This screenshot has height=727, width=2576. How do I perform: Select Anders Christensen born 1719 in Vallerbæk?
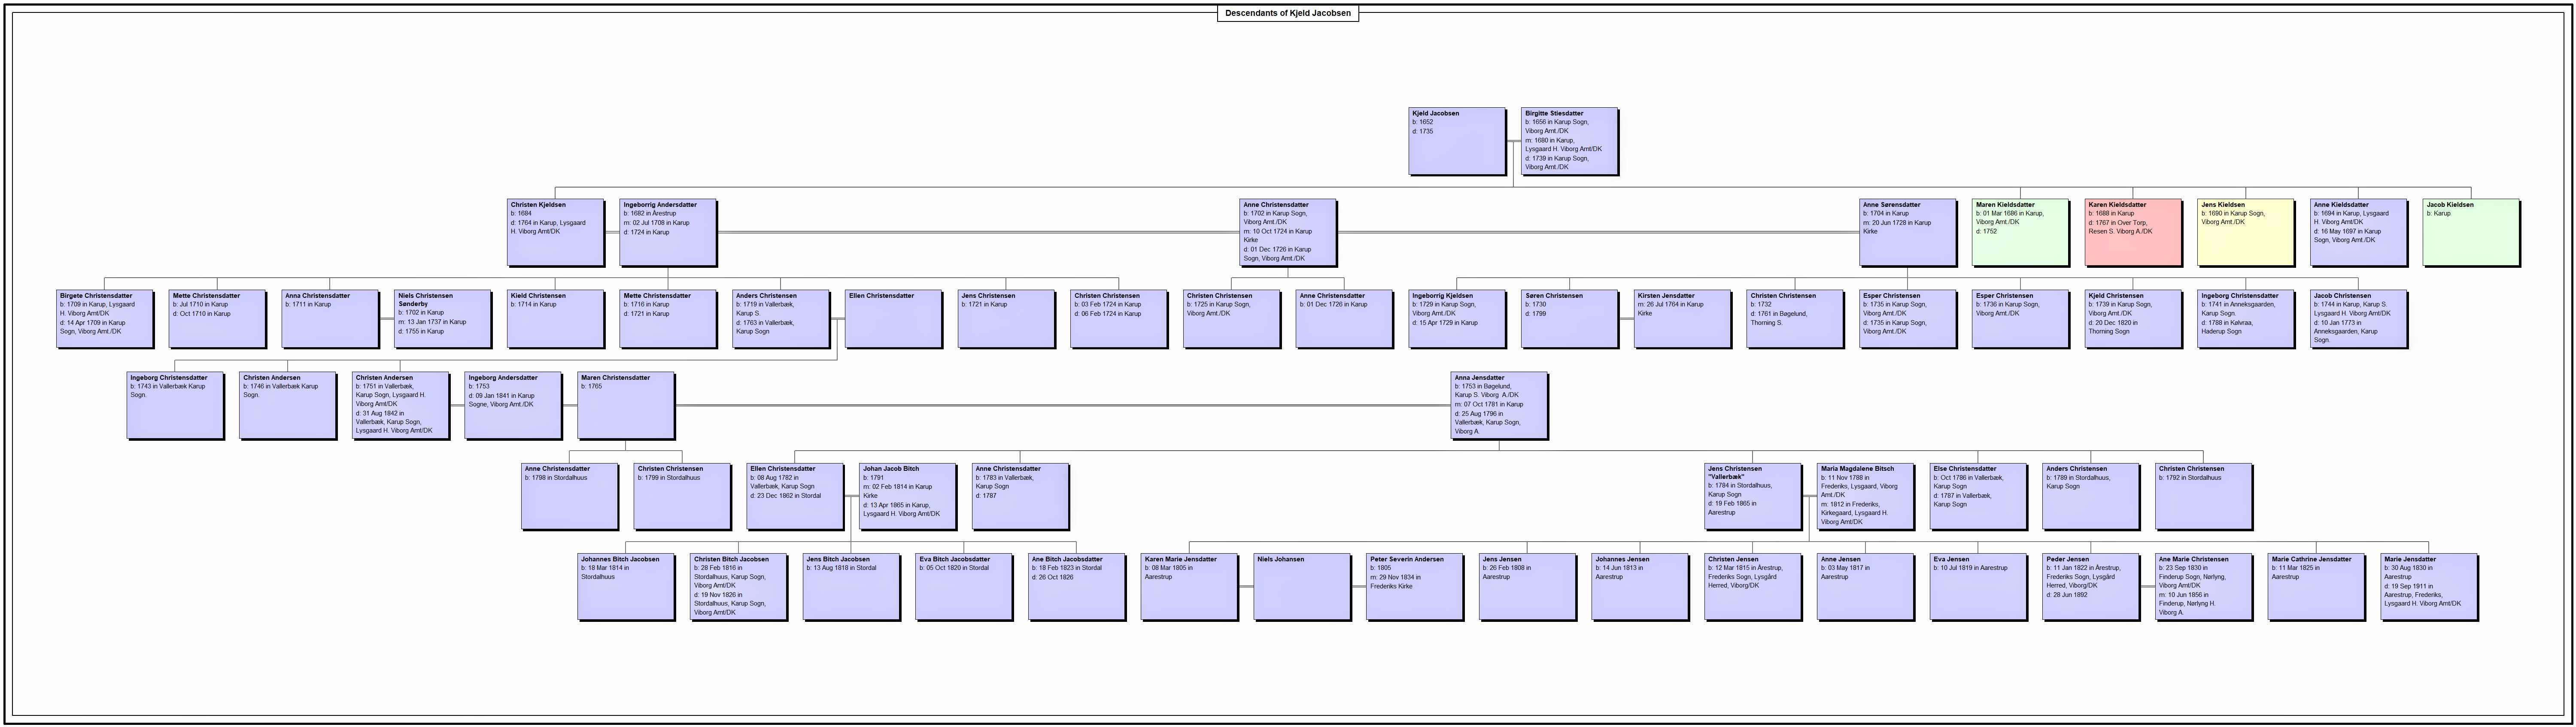[780, 319]
